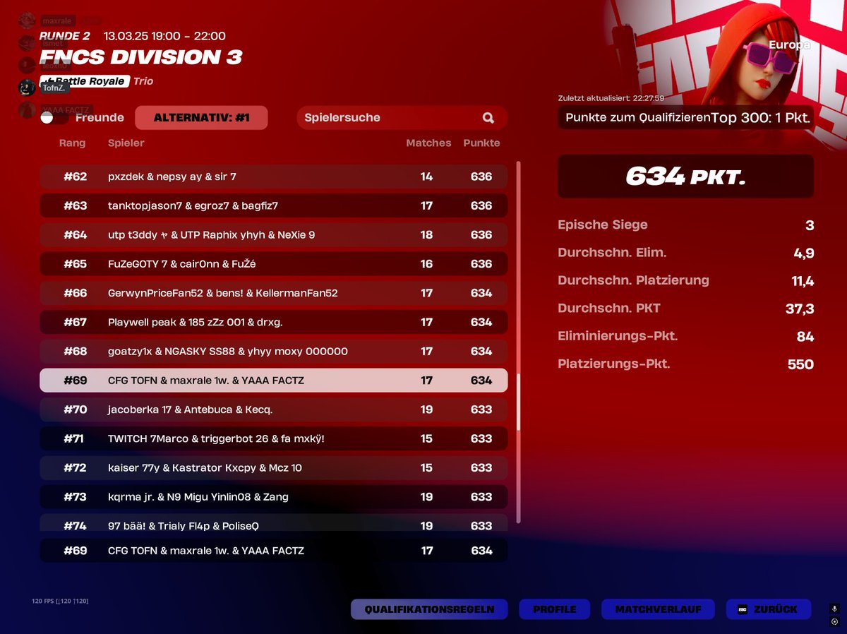Click Punkte value 636 in row #65
Screen dimensions: 847x634
[x=481, y=264]
